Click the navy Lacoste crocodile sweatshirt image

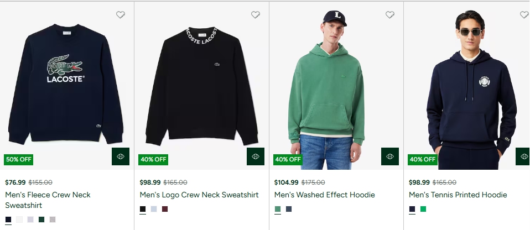[x=65, y=83]
